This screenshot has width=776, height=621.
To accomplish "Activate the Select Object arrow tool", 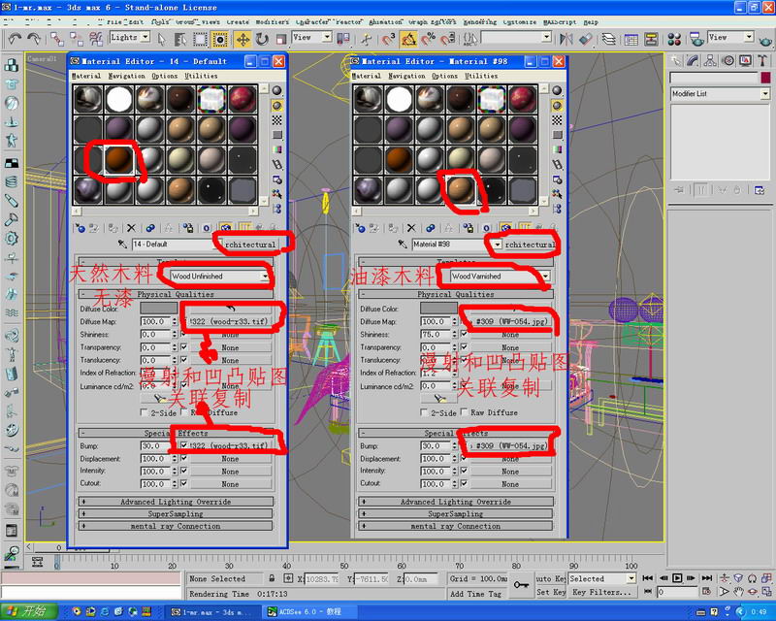I will point(162,39).
